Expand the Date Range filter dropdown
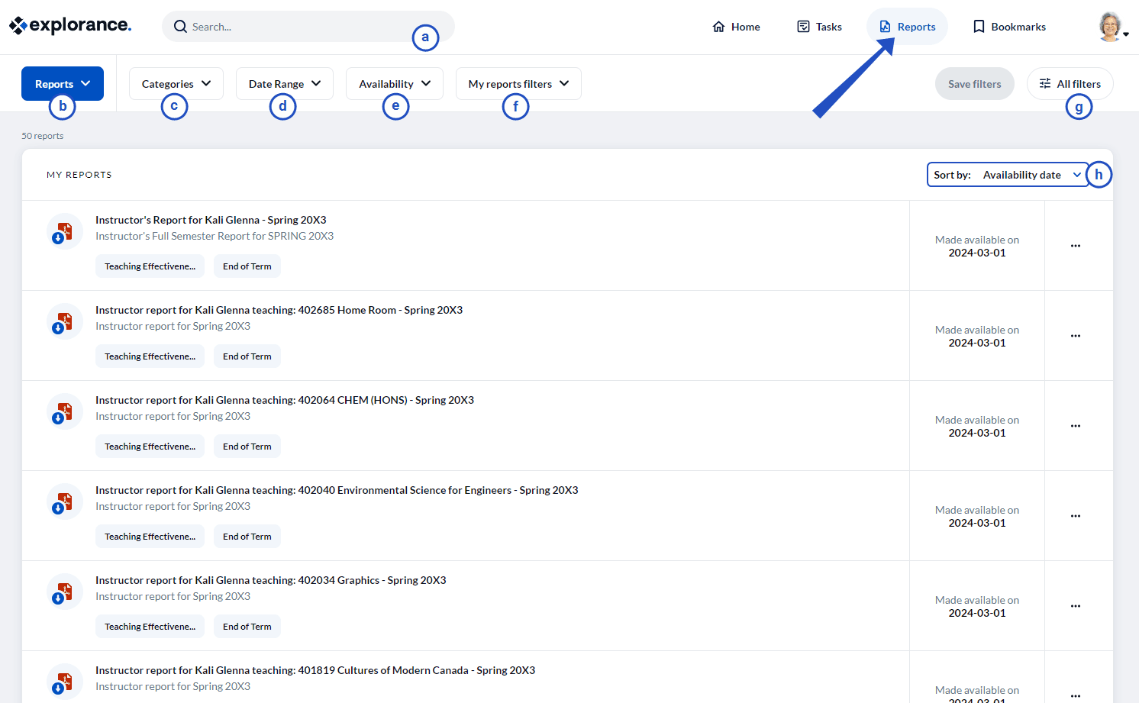The width and height of the screenshot is (1139, 703). click(x=284, y=84)
